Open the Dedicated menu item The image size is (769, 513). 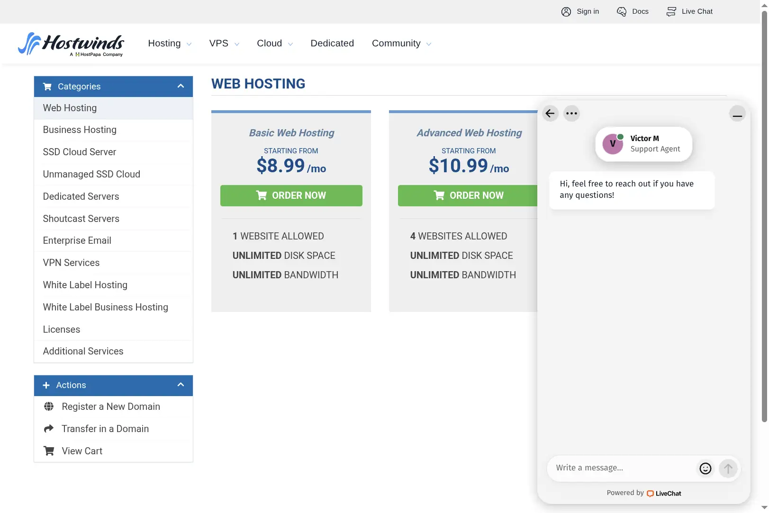332,44
